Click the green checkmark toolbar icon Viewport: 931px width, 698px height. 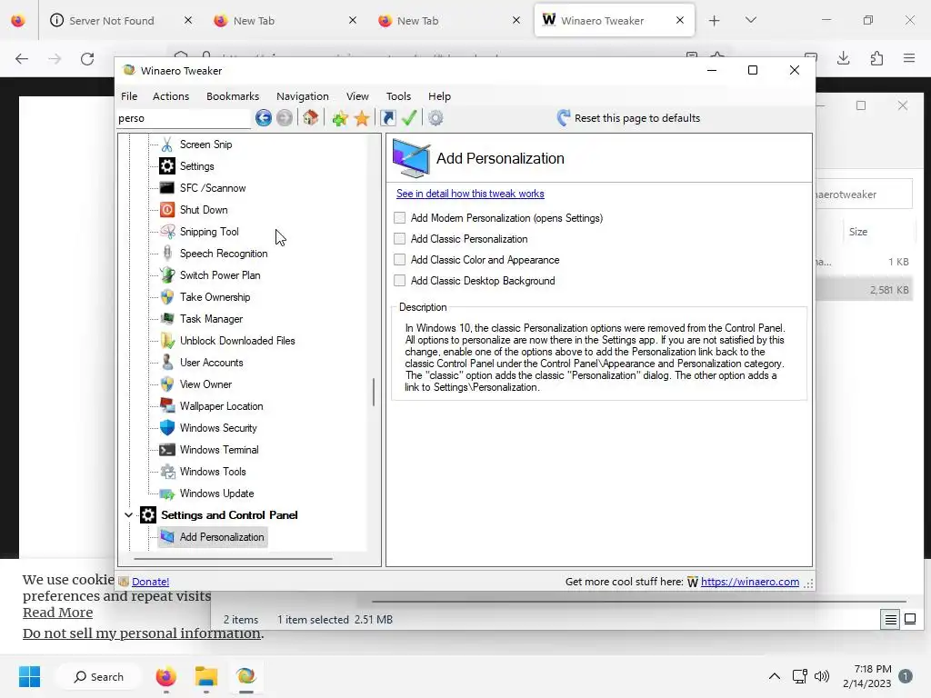(x=409, y=117)
